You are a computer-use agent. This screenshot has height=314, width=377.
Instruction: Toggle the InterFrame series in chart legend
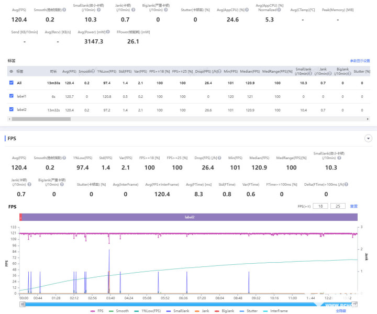click(x=276, y=310)
